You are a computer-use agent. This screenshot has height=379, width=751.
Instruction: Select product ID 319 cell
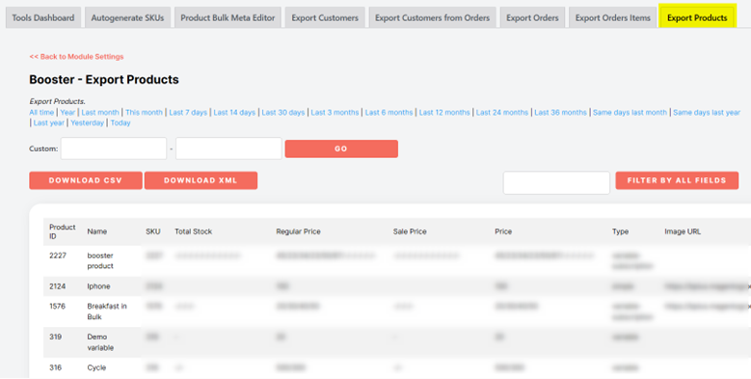pos(55,337)
